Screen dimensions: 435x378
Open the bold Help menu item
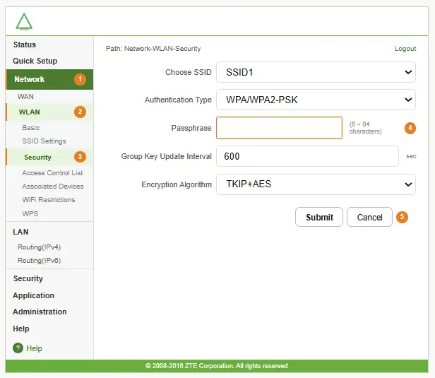click(21, 329)
